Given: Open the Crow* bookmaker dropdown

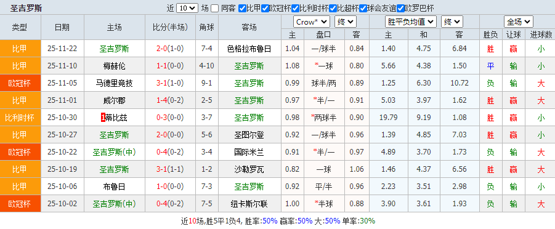Looking at the screenshot, I should [312, 22].
